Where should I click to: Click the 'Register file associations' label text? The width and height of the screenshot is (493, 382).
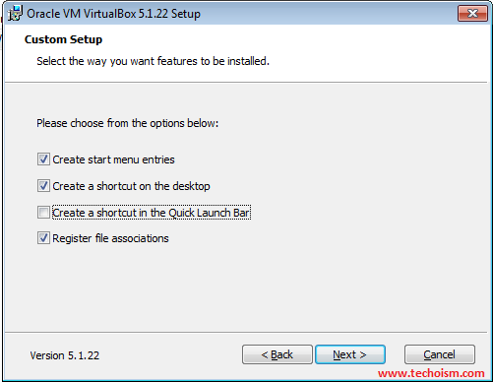point(110,238)
